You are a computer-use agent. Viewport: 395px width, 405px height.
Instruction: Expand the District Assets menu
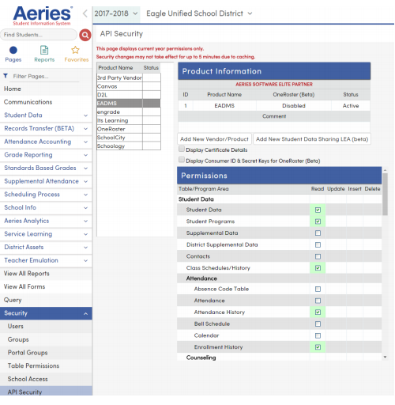(46, 247)
